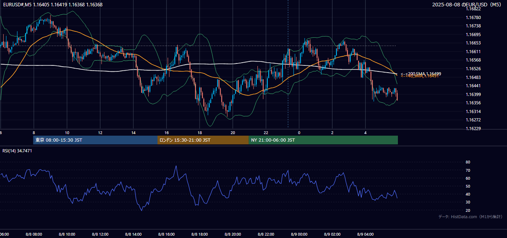Viewport: 507px width, 238px height.
Task: Click RSI scale value 60
Action: (468, 178)
